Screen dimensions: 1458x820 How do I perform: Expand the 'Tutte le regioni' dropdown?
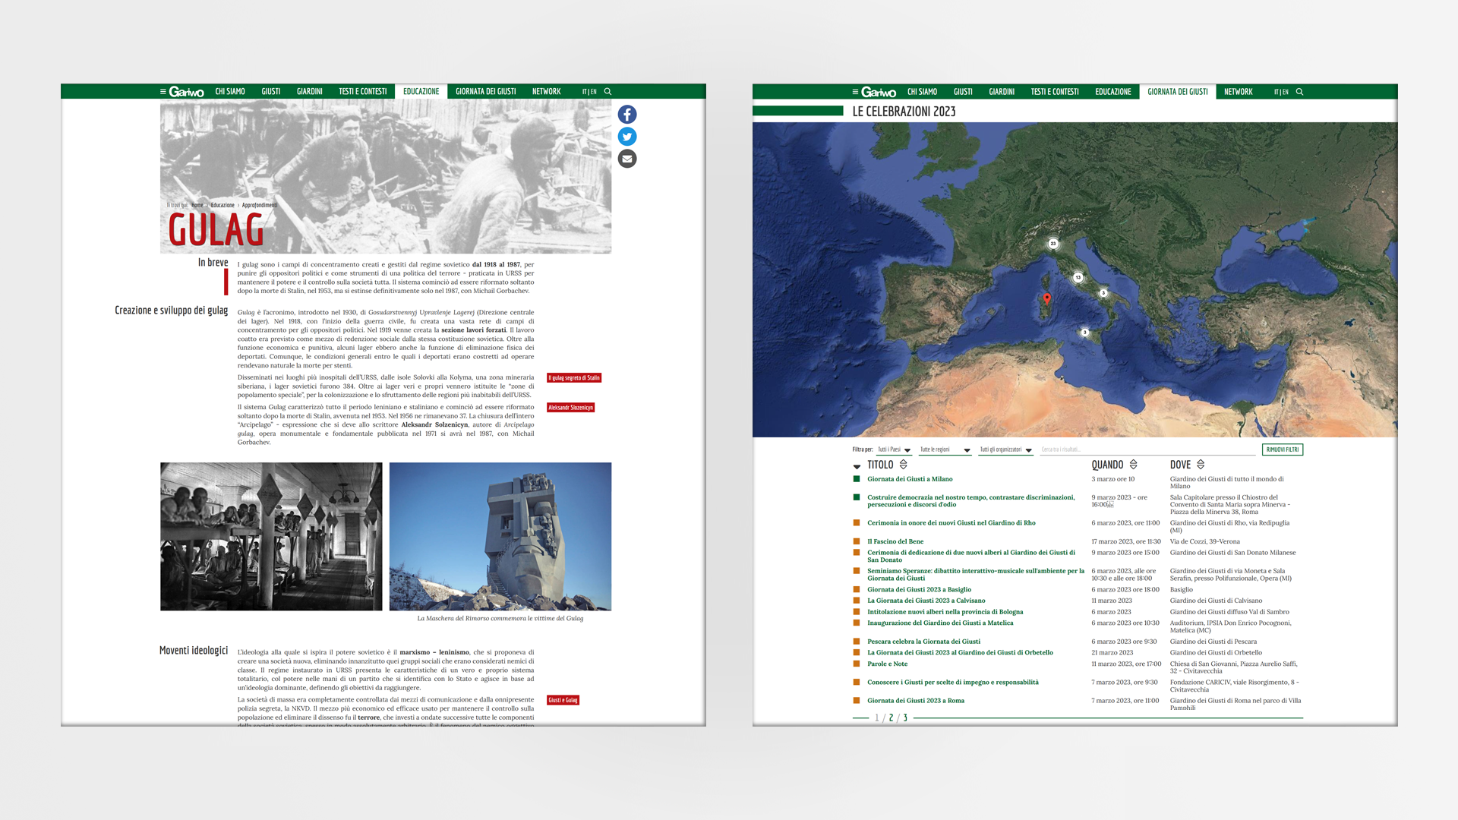click(x=945, y=450)
